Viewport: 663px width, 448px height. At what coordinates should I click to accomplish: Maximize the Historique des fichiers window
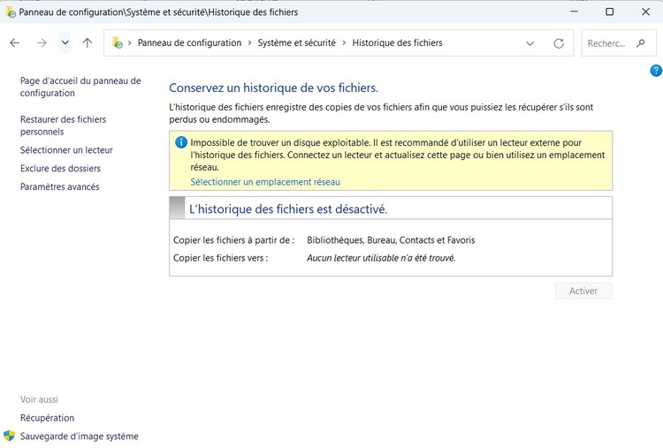click(609, 11)
